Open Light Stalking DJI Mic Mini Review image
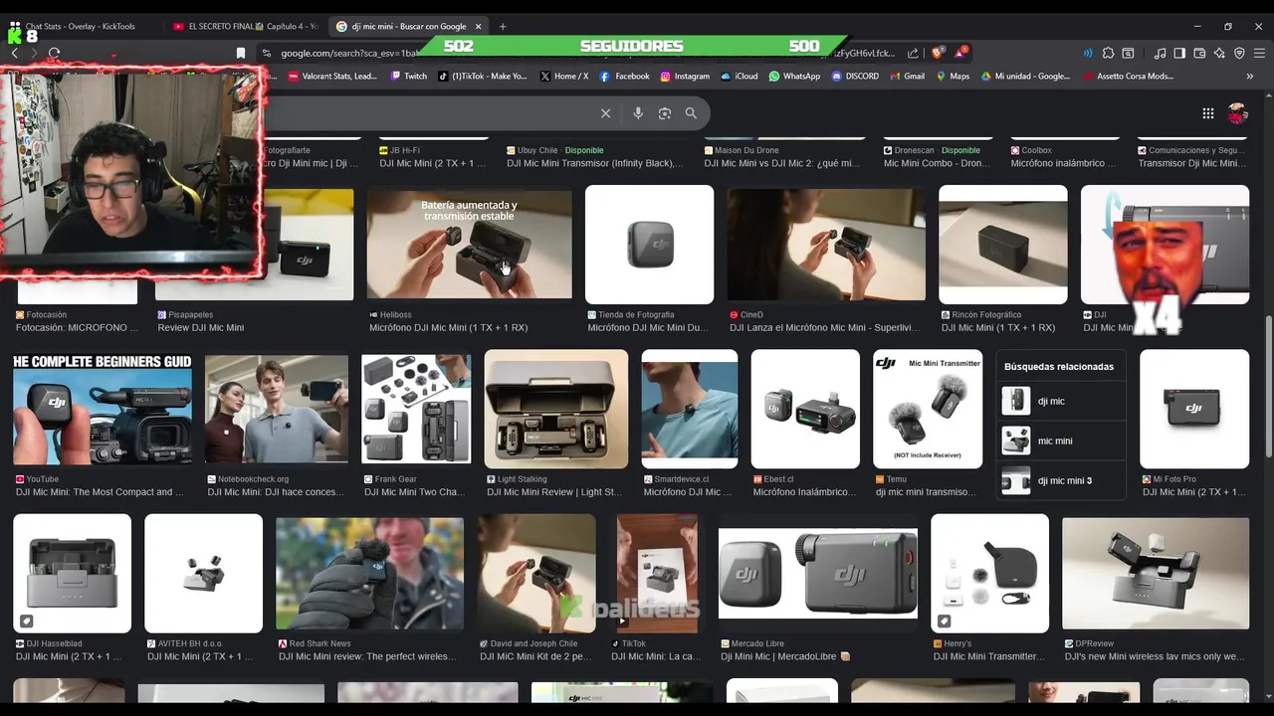The width and height of the screenshot is (1274, 716). coord(555,409)
